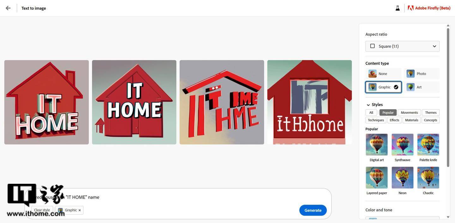
Task: Open the Square (1:1) aspect ratio dropdown
Action: (x=403, y=46)
